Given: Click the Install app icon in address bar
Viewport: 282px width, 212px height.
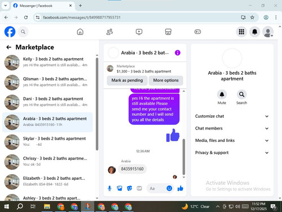Looking at the screenshot, I should point(243,18).
